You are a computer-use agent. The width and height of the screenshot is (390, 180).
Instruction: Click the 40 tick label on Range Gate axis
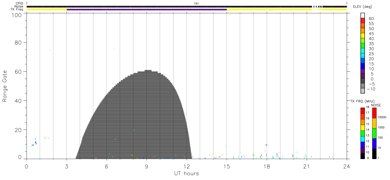pos(18,101)
